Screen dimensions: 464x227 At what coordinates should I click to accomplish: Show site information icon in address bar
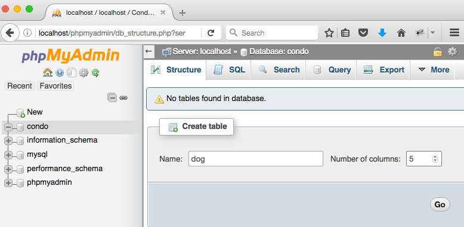click(x=27, y=33)
